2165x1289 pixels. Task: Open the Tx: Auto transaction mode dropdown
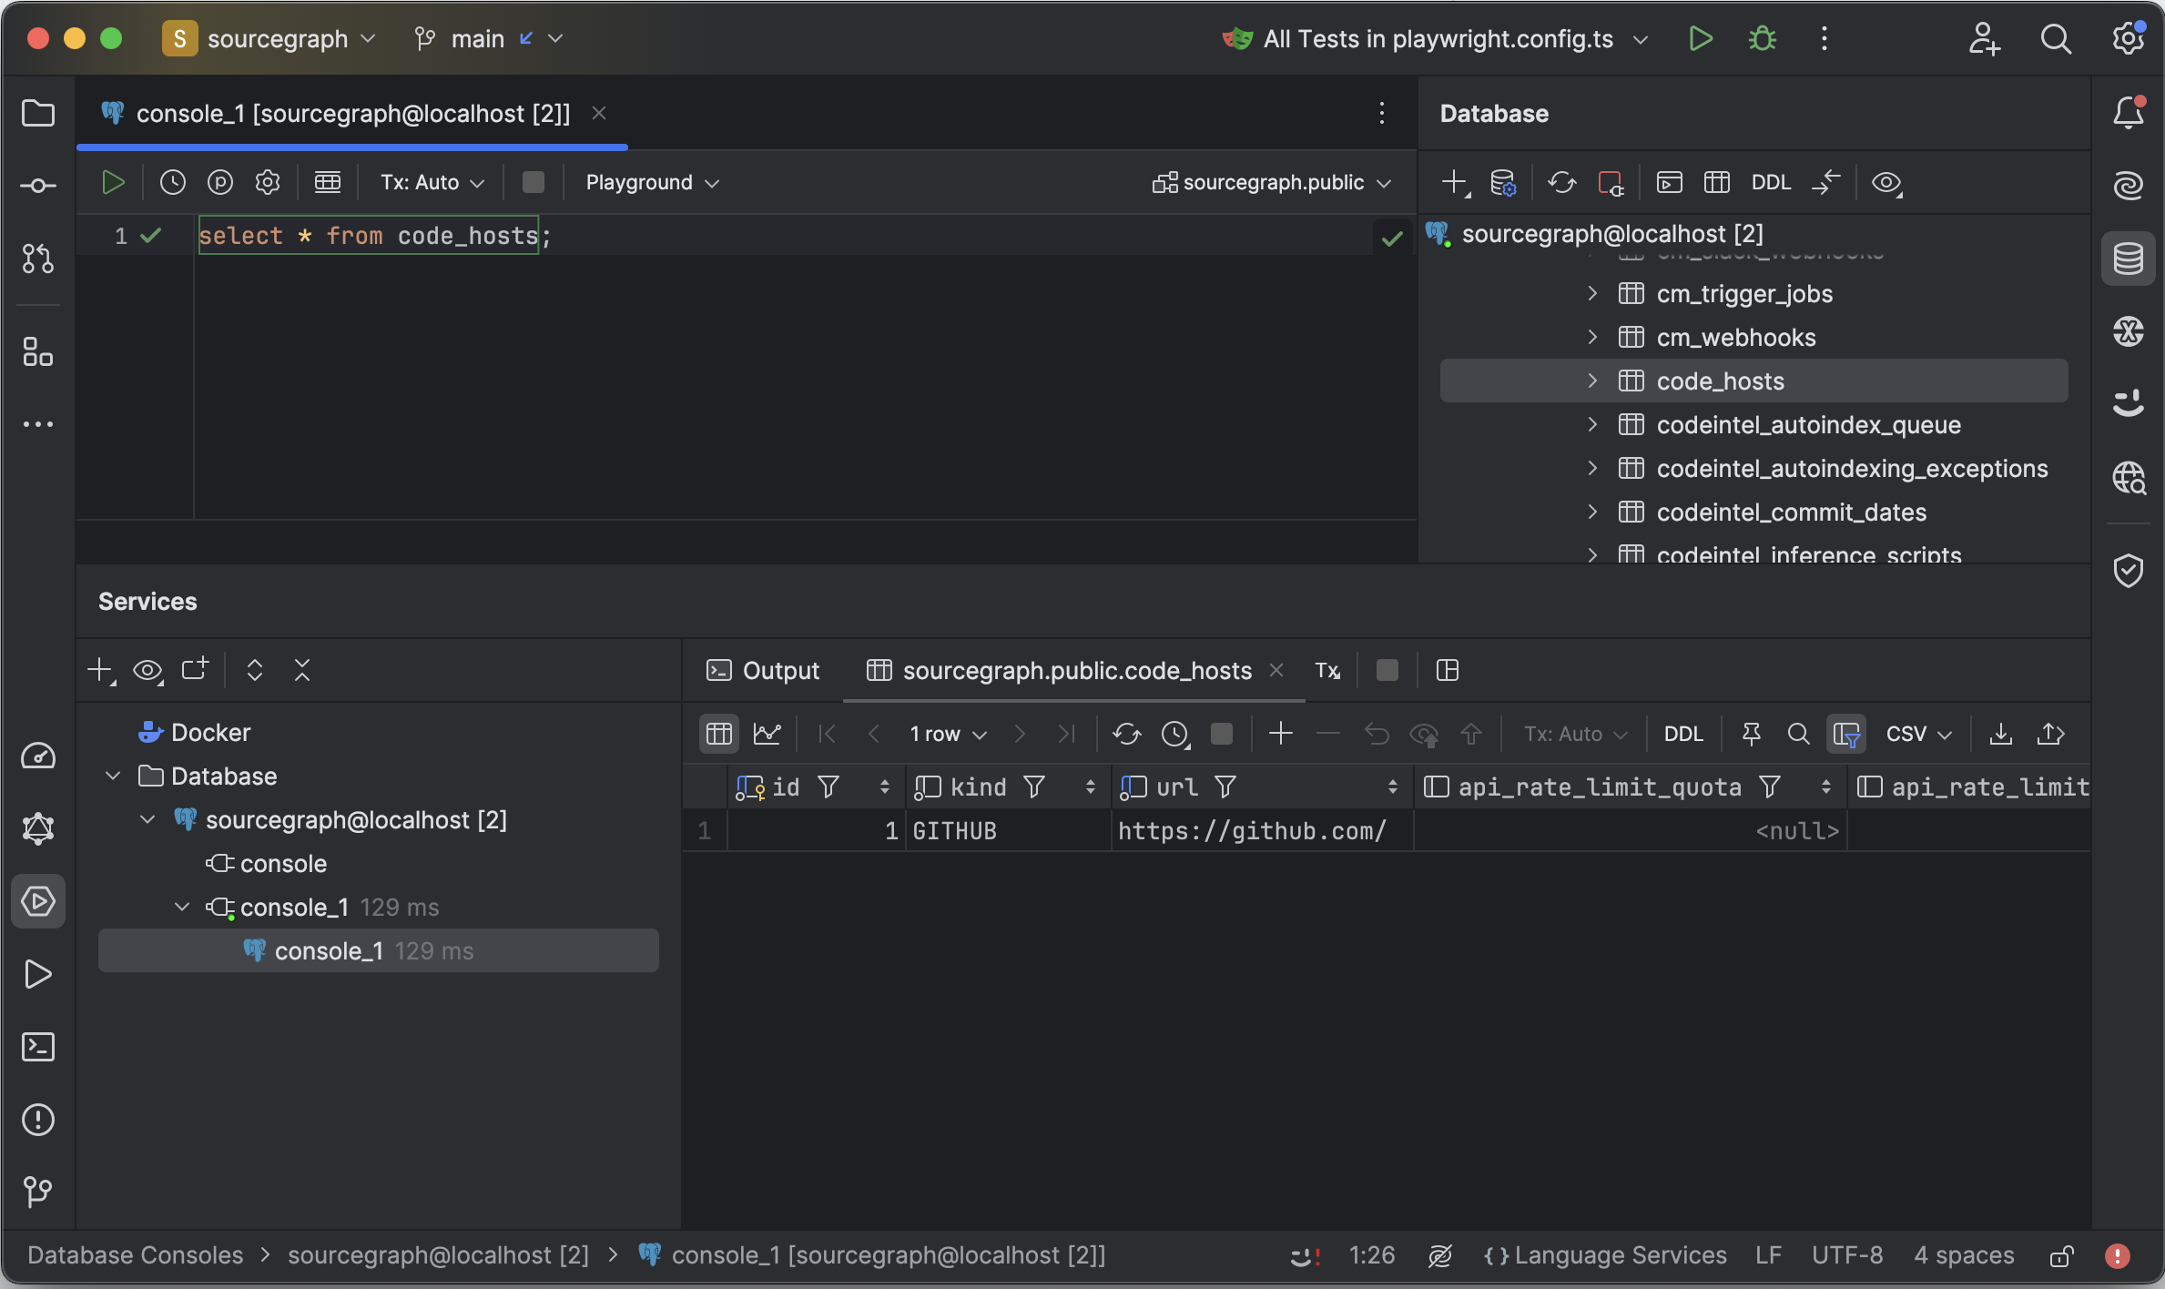point(432,182)
